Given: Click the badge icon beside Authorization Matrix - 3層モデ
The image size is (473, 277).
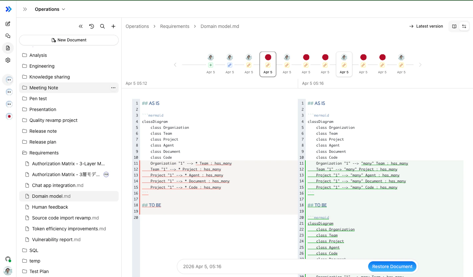Looking at the screenshot, I should [106, 174].
